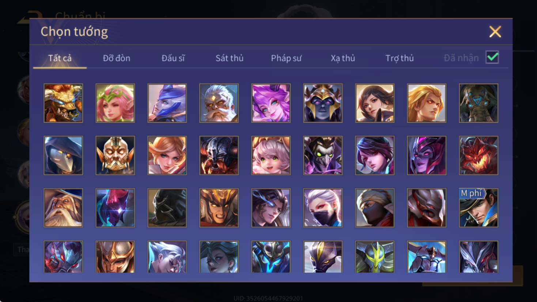Close the Chọn tướng dialog
This screenshot has height=302, width=537.
(x=495, y=32)
